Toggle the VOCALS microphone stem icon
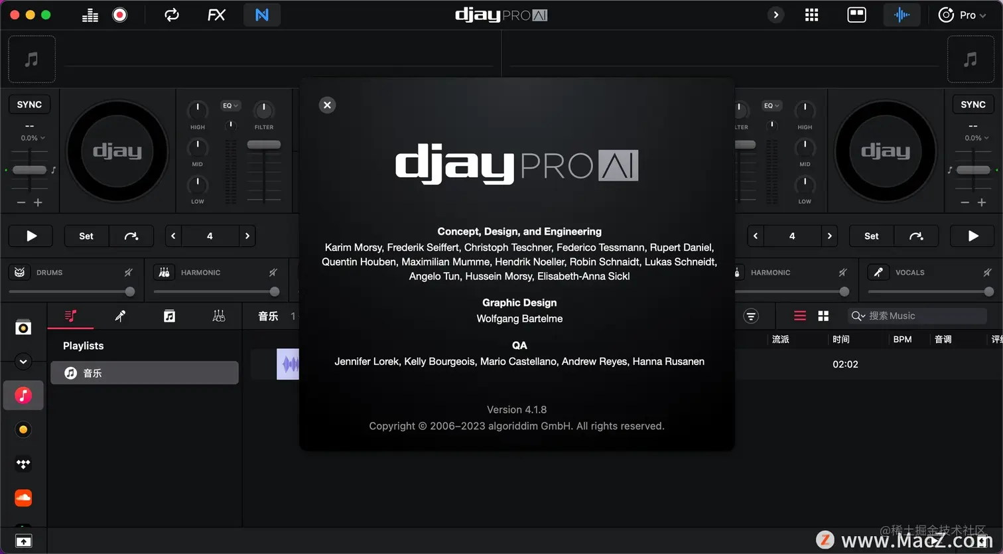 878,272
